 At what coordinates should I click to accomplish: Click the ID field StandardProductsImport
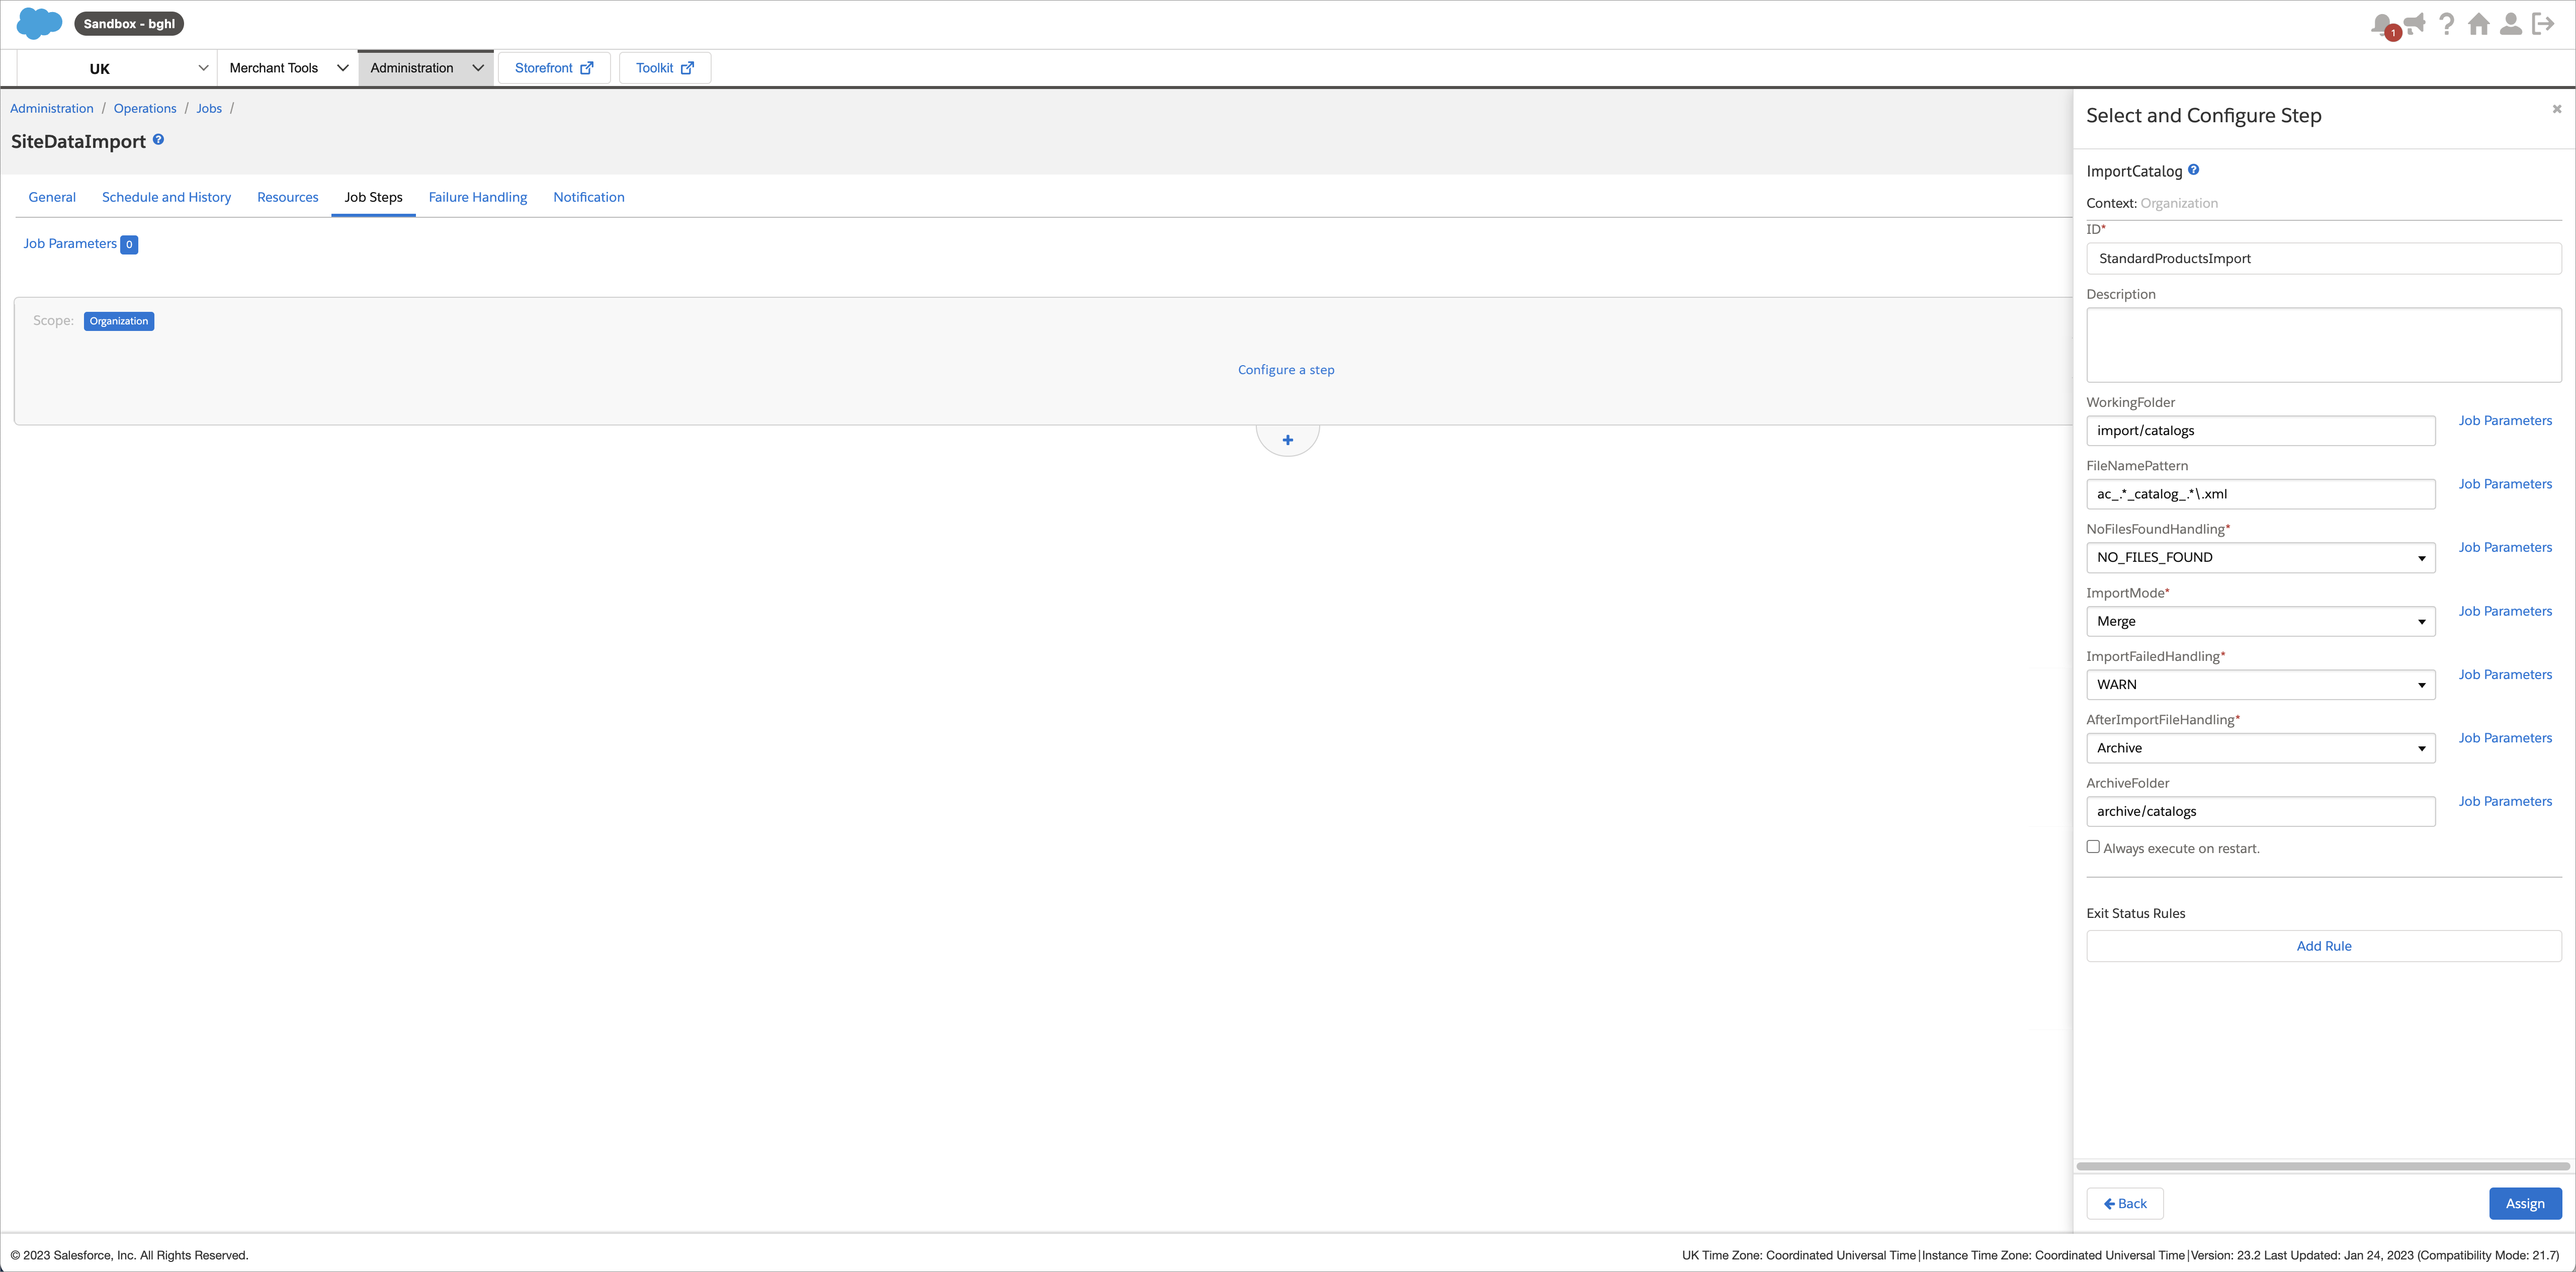2324,258
